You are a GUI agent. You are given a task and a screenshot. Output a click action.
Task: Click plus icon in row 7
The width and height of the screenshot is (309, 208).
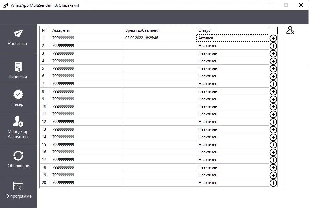coord(273,84)
